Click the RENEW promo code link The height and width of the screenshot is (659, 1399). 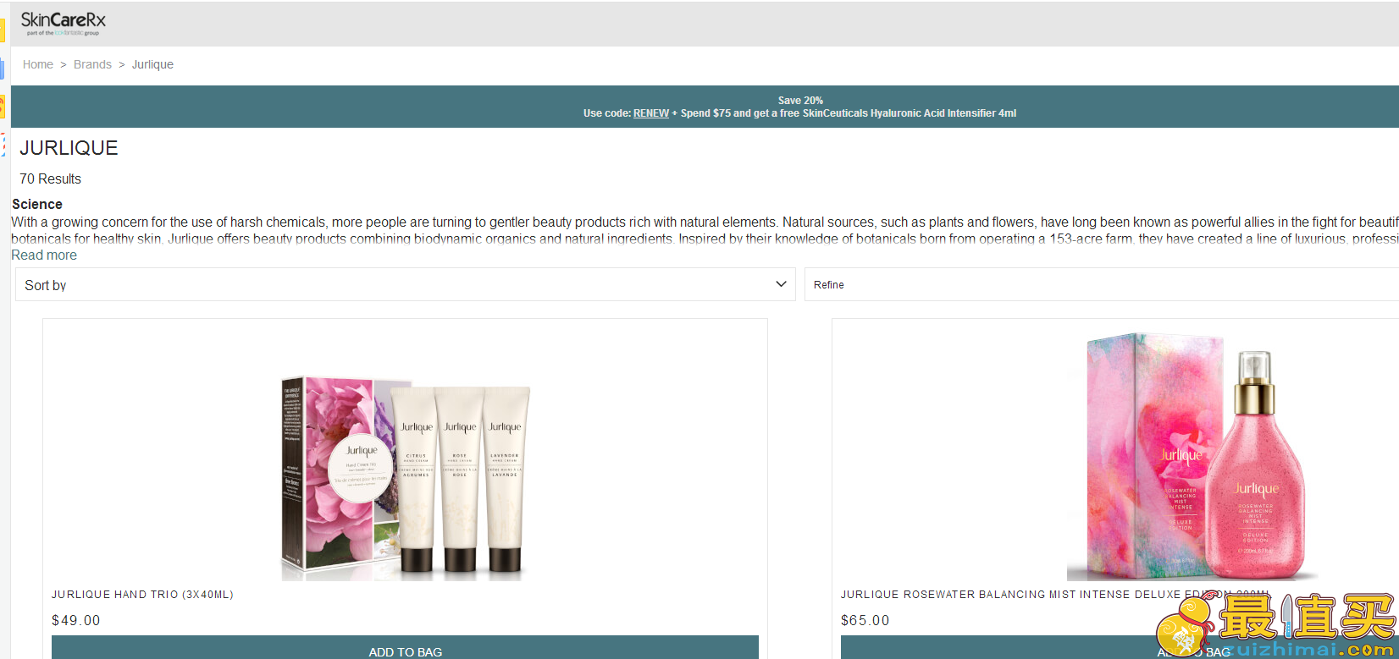(651, 113)
